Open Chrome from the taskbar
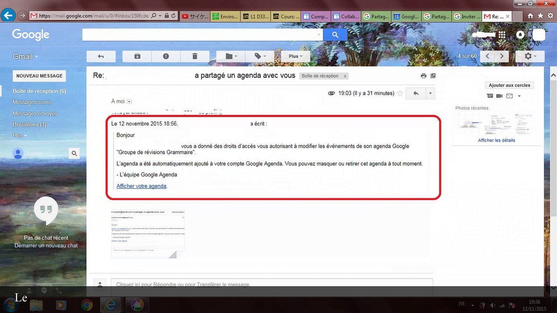The width and height of the screenshot is (557, 313). (87, 305)
